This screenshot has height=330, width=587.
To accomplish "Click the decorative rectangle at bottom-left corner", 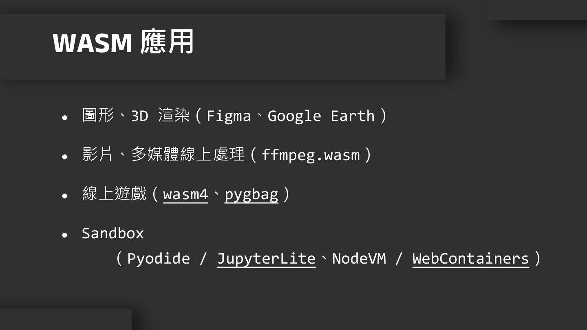I will click(66, 319).
